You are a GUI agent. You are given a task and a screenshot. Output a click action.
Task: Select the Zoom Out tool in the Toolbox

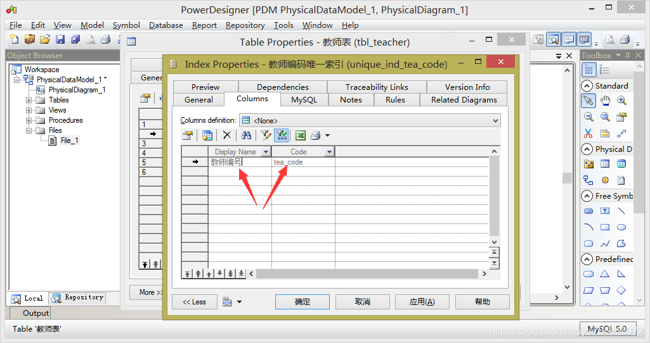[588, 116]
